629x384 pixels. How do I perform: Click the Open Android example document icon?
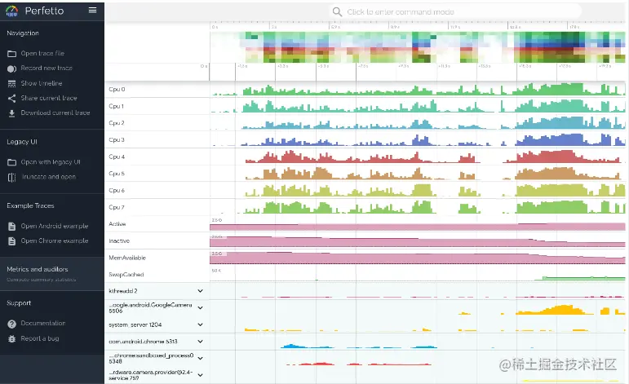(11, 227)
